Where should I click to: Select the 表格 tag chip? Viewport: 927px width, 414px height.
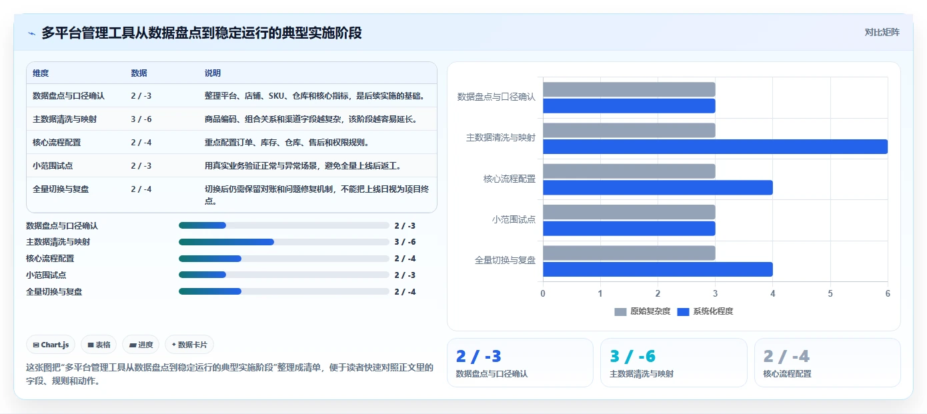99,345
